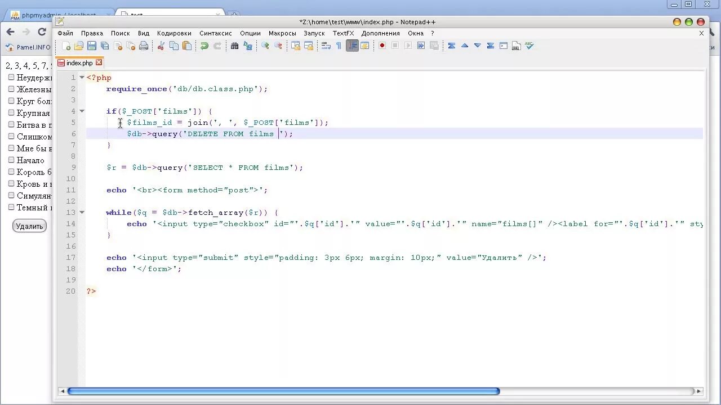Viewport: 721px width, 405px height.
Task: Tick the Мне бы checkbox in the browser
Action: click(x=11, y=148)
